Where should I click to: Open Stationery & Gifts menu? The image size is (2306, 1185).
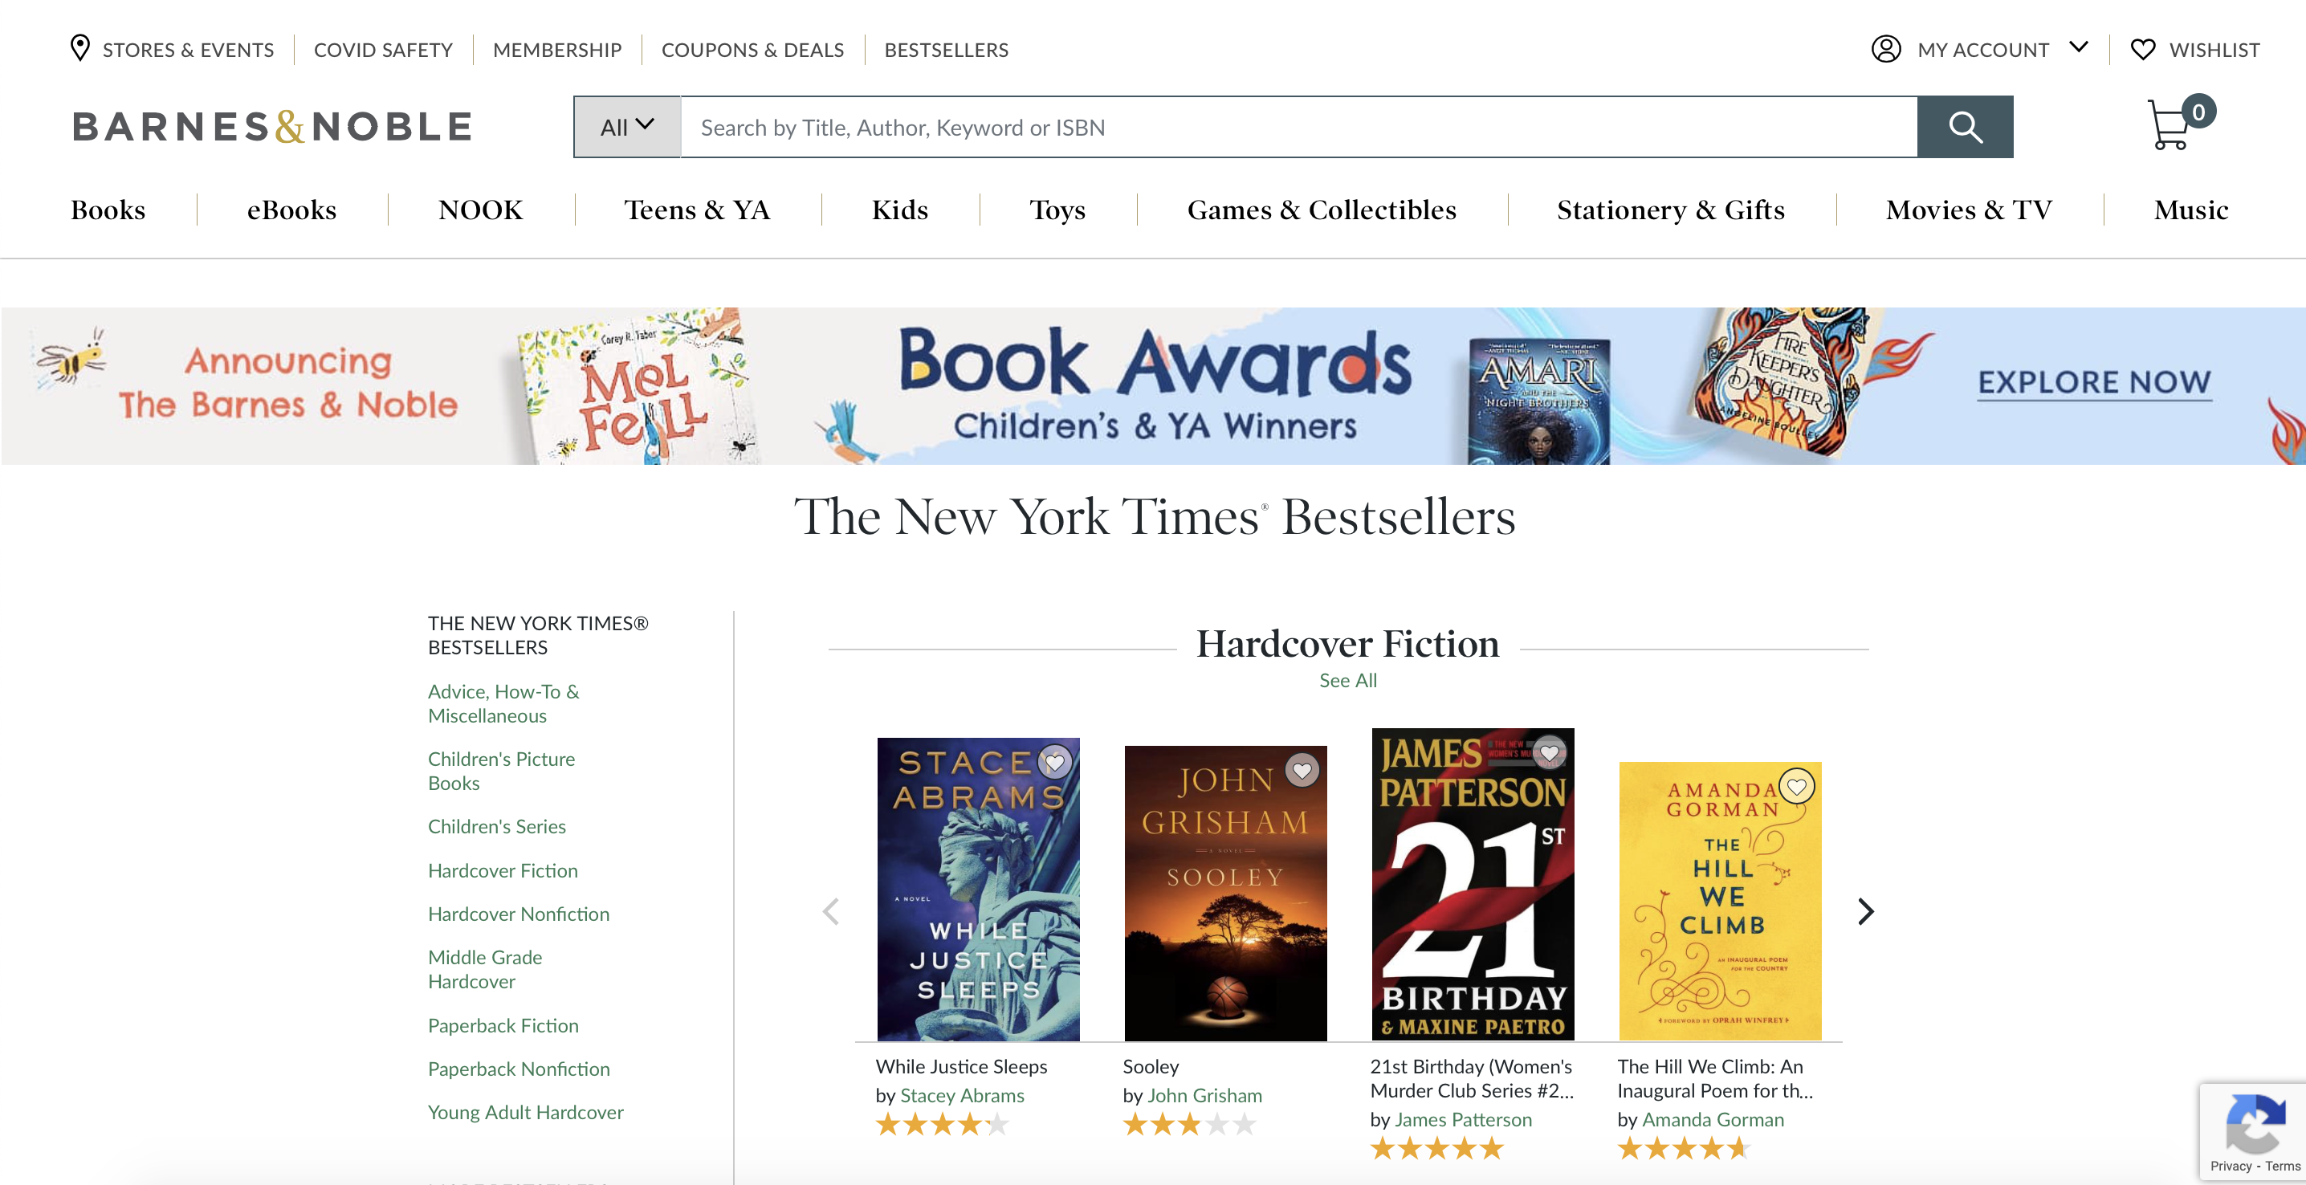pos(1670,210)
